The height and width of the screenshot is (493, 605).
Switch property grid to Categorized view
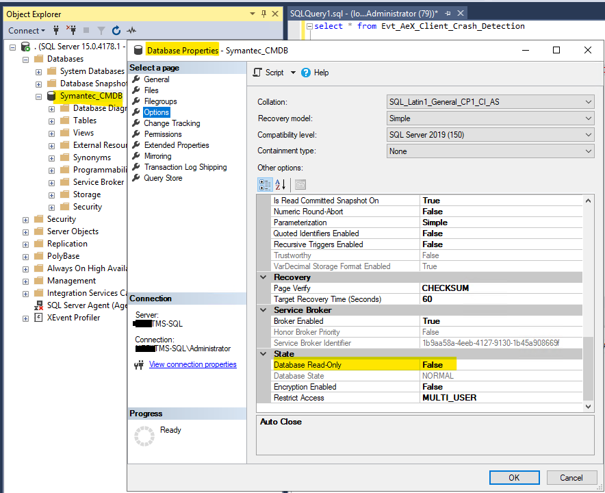click(x=264, y=184)
